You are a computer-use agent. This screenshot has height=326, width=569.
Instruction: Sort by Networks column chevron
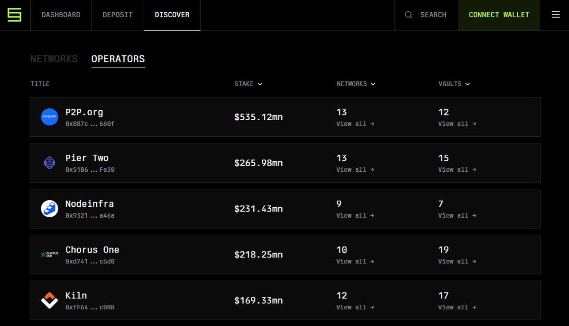(x=373, y=84)
